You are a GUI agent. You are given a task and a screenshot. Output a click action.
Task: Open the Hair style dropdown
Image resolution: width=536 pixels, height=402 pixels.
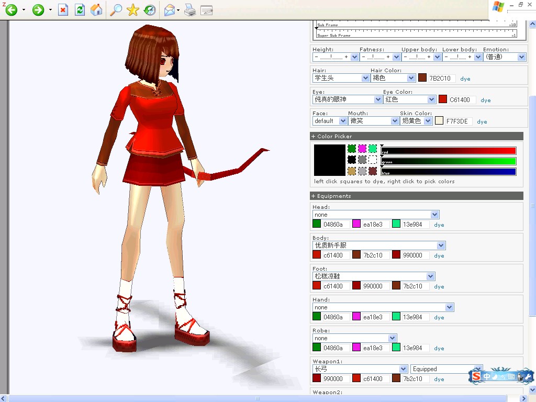(341, 78)
